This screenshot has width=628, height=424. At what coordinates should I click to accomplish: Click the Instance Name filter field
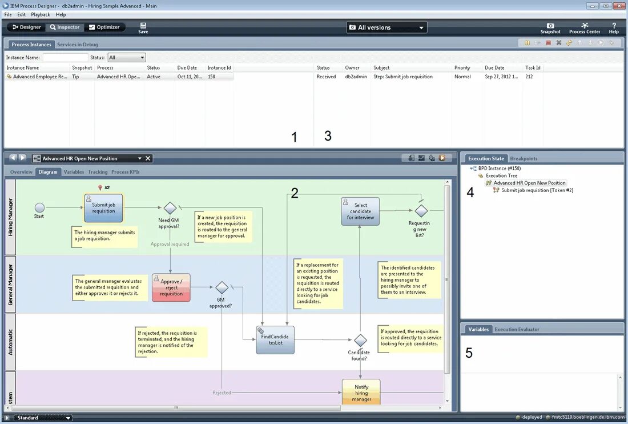pyautogui.click(x=65, y=57)
